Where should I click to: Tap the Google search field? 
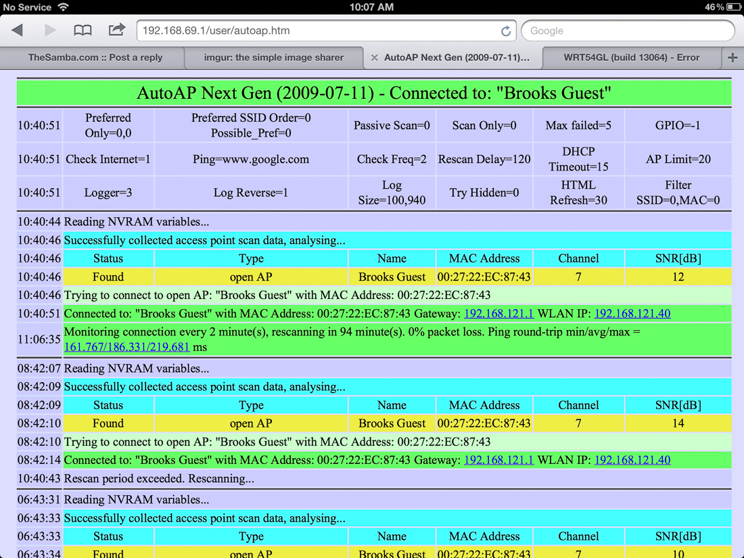click(628, 31)
